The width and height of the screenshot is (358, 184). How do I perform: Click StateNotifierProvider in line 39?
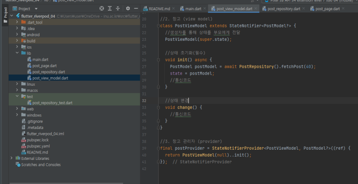[x=238, y=148]
